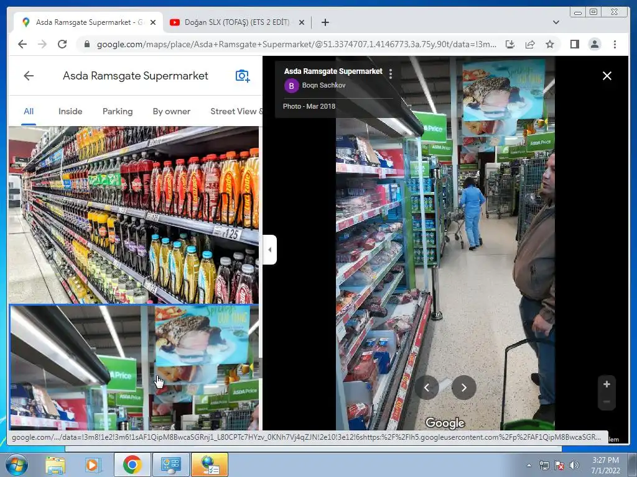The height and width of the screenshot is (477, 637).
Task: Show hidden tray icons arrow
Action: pos(529,465)
